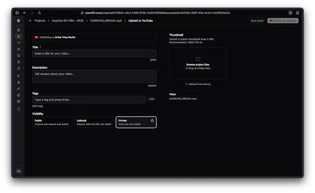Toggle the browser sidebar panel icon
This screenshot has width=315, height=193.
click(x=17, y=13)
